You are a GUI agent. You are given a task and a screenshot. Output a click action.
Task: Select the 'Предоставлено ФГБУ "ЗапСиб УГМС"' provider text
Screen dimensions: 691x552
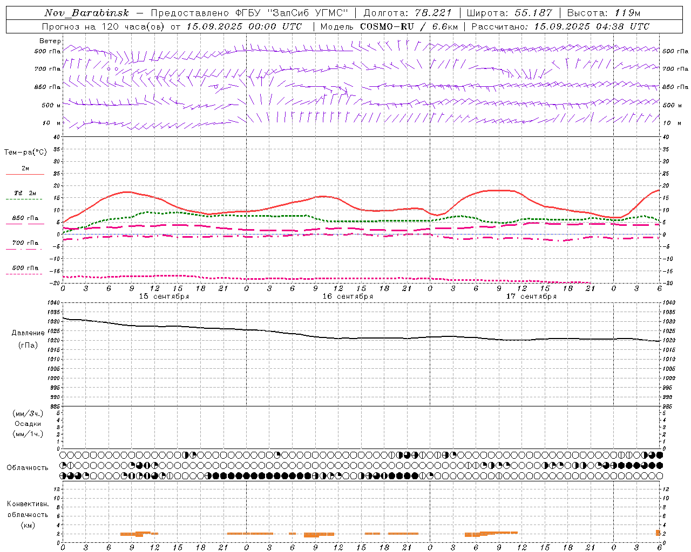tap(249, 13)
